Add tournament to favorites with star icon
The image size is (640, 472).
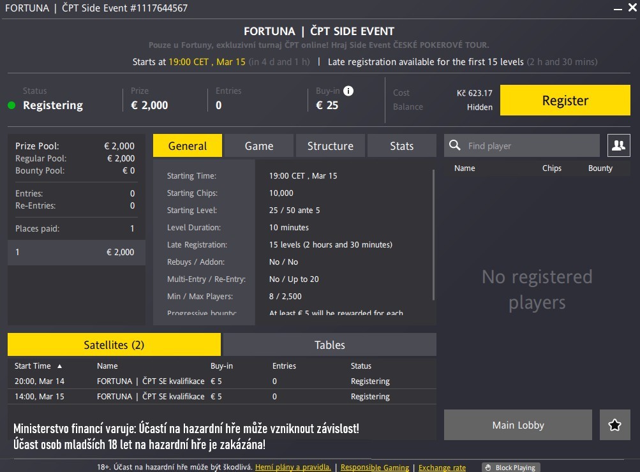pos(614,425)
